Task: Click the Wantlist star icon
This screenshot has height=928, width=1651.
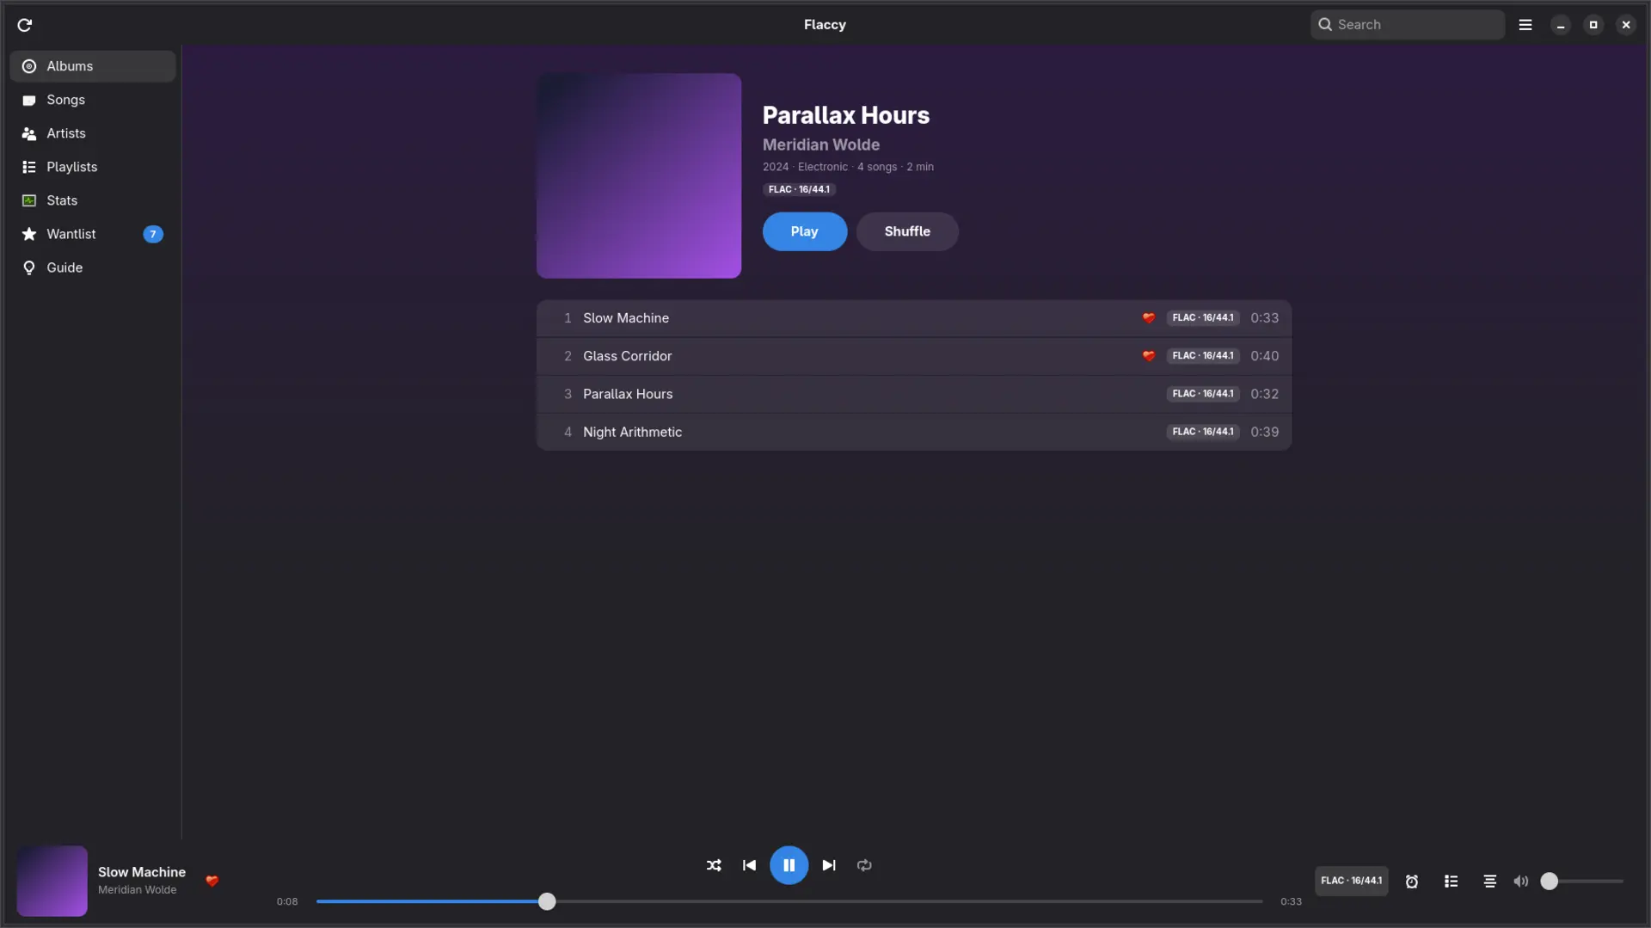Action: click(x=29, y=234)
